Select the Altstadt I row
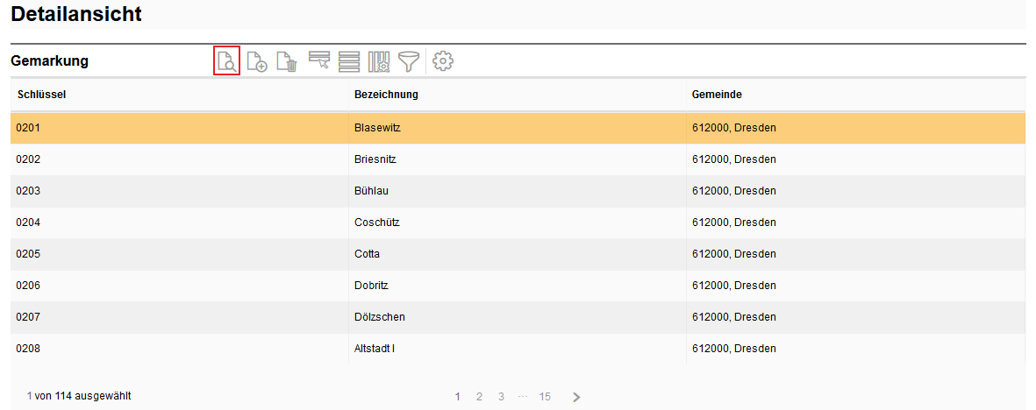 coord(375,349)
